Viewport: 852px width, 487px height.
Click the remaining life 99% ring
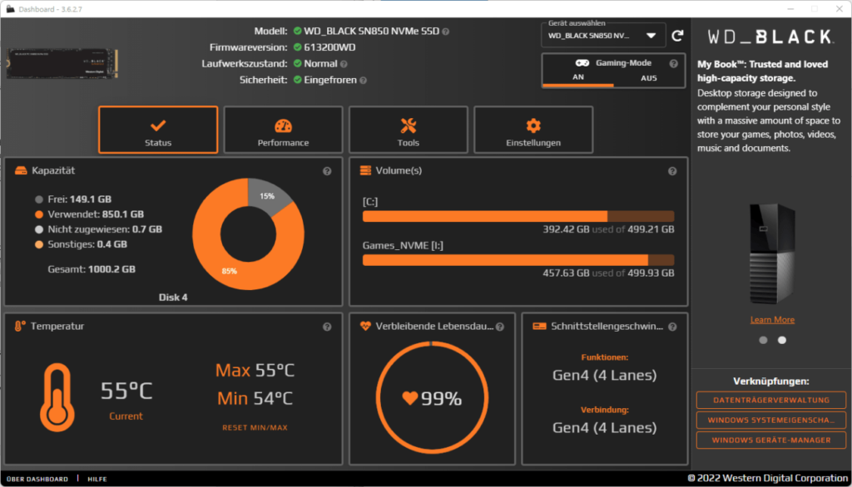[432, 397]
